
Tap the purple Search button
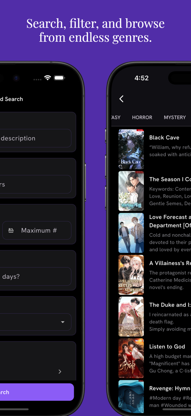coord(37,392)
